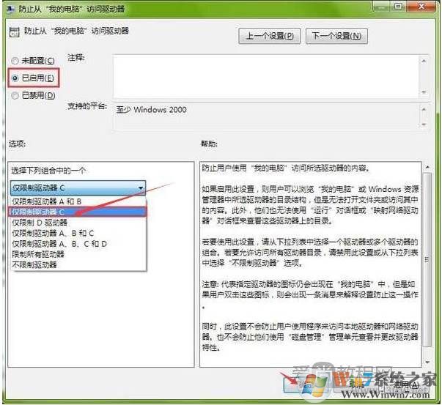Viewport: 442px width, 405px height.
Task: Click the 选择下列组合中的一个 label
Action: tap(48, 171)
